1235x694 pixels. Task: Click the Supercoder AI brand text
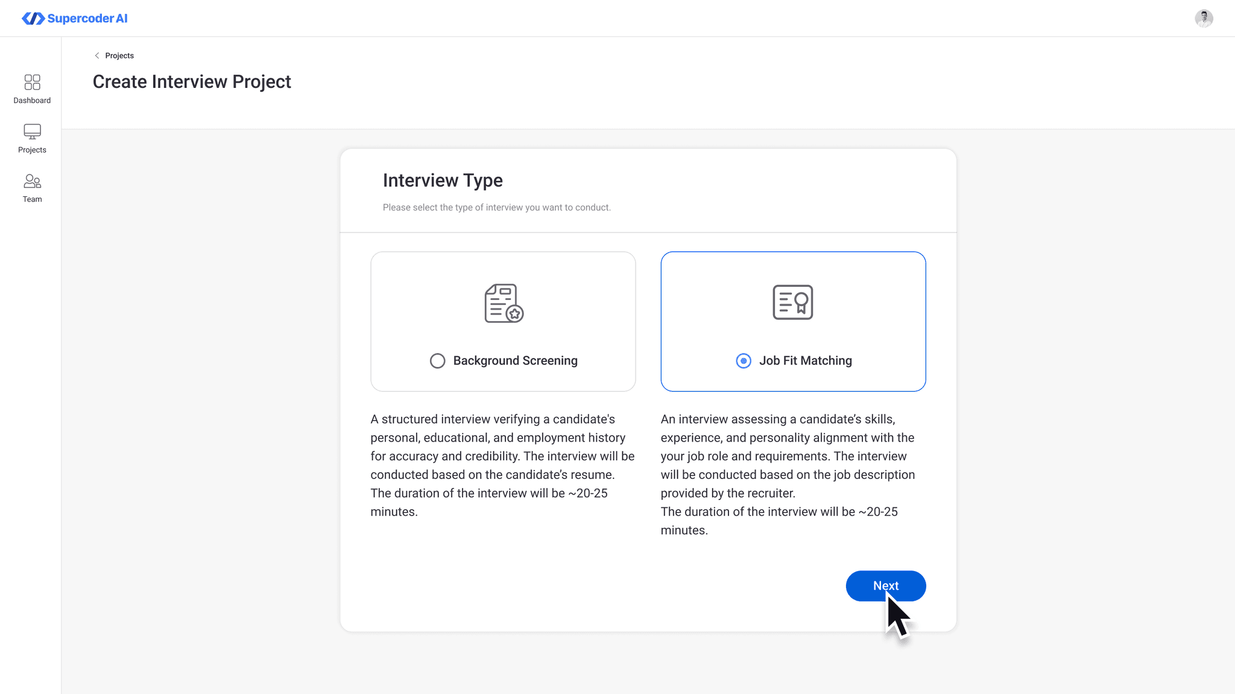pos(87,19)
